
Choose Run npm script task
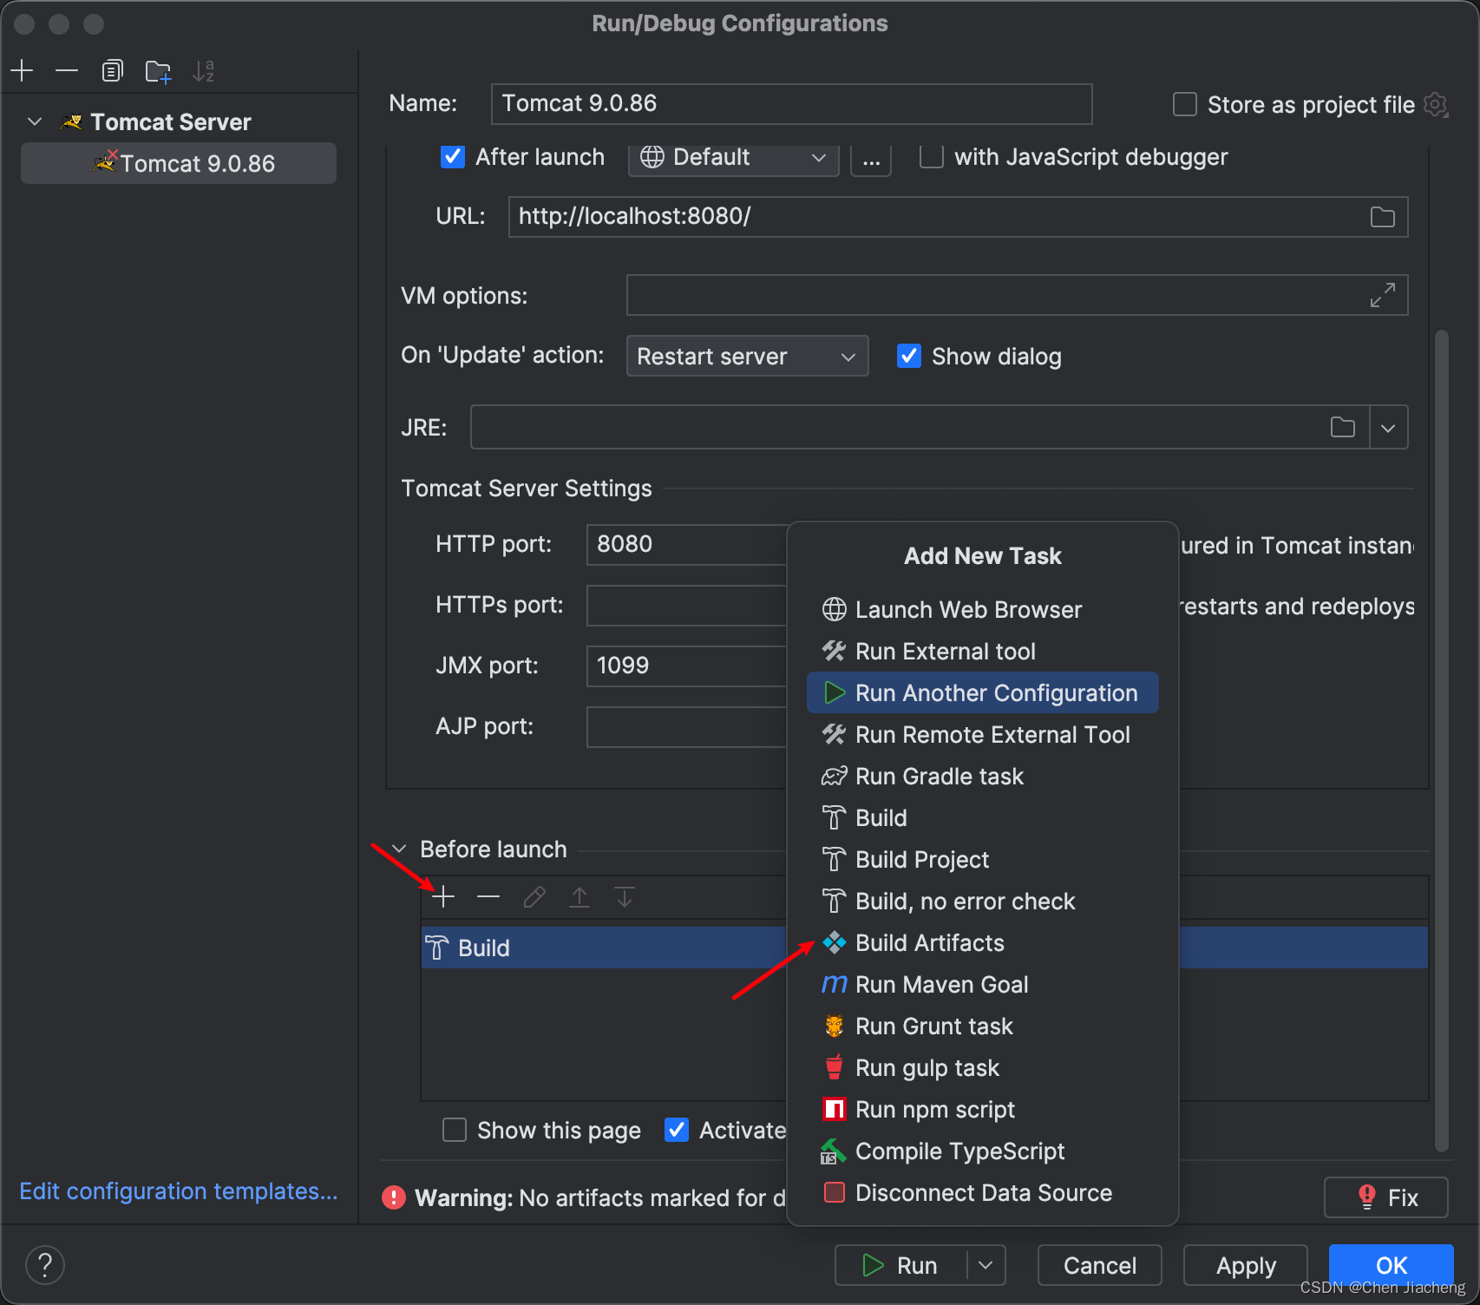(983, 1110)
